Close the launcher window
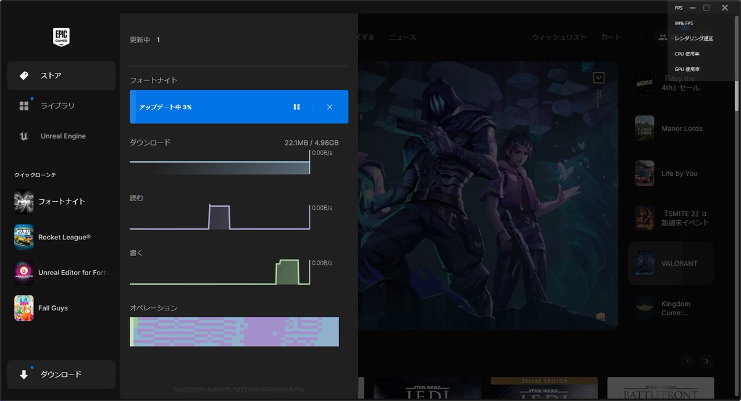The image size is (741, 401). pos(725,8)
